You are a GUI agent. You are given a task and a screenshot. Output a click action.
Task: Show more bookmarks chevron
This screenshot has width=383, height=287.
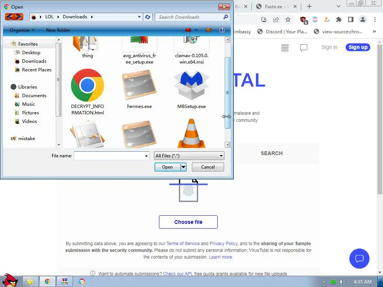[x=374, y=31]
